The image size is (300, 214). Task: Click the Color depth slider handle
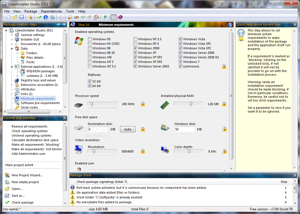tap(189, 151)
